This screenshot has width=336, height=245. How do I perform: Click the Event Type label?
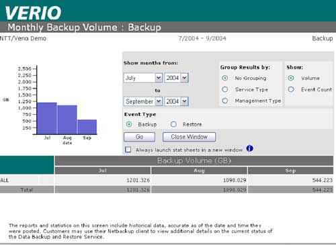click(x=140, y=114)
